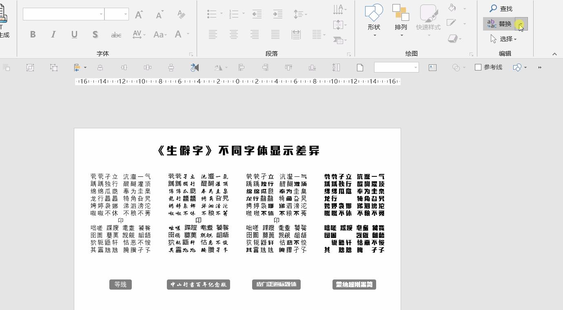Image resolution: width=563 pixels, height=310 pixels.
Task: Toggle underline formatting
Action: [74, 34]
